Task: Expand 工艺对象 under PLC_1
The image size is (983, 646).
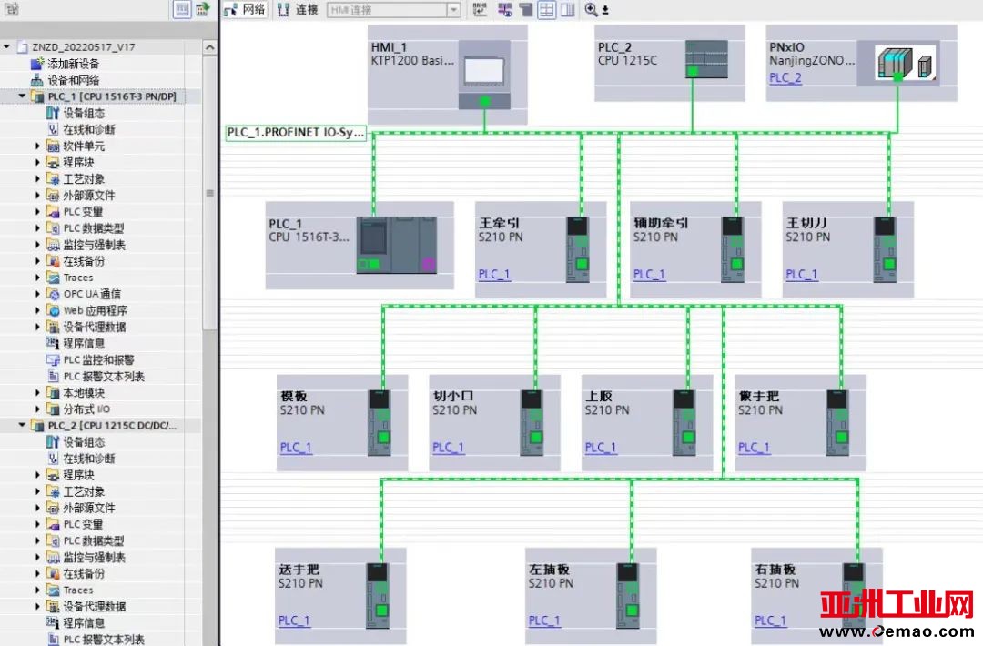Action: tap(37, 178)
